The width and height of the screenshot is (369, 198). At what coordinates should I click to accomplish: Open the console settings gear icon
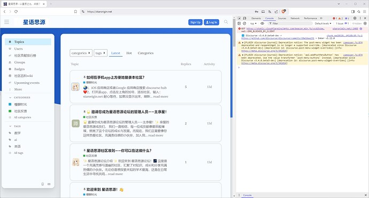coord(365,23)
